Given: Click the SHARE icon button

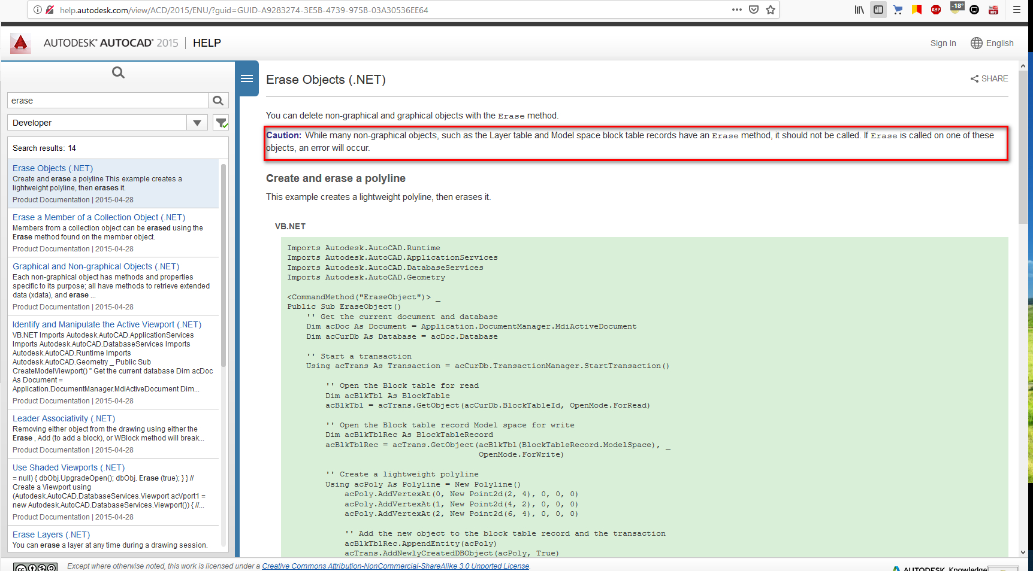Looking at the screenshot, I should point(989,78).
